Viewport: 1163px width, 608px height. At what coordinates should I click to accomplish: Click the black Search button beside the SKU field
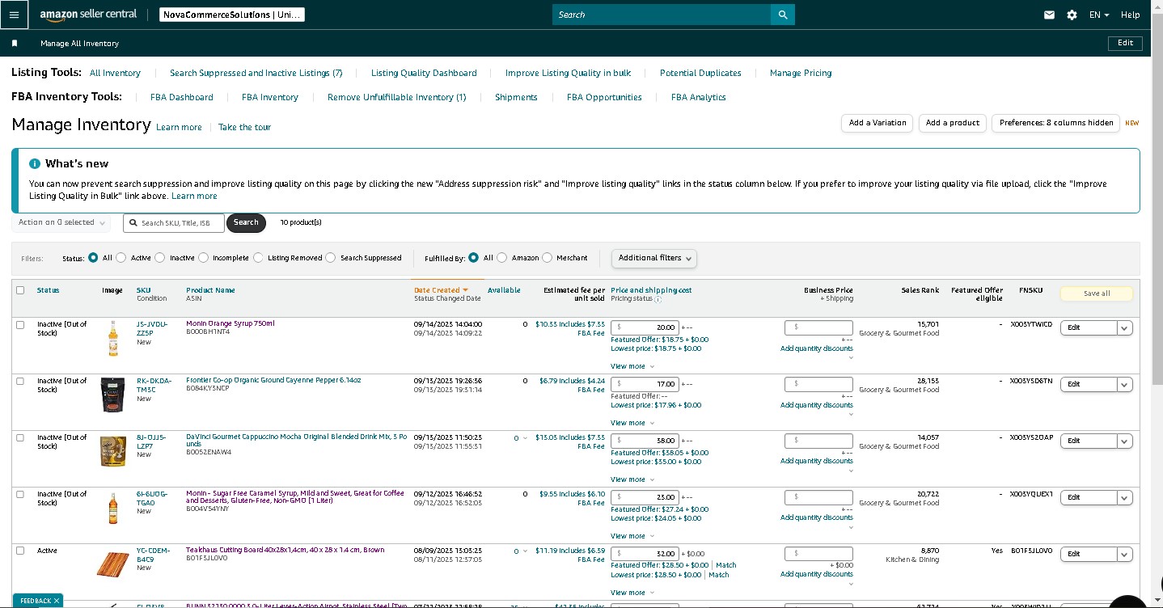pos(246,222)
